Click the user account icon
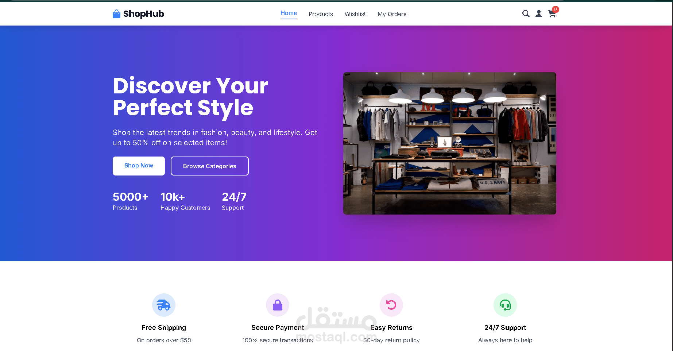Viewport: 673px width, 351px height. [x=539, y=13]
